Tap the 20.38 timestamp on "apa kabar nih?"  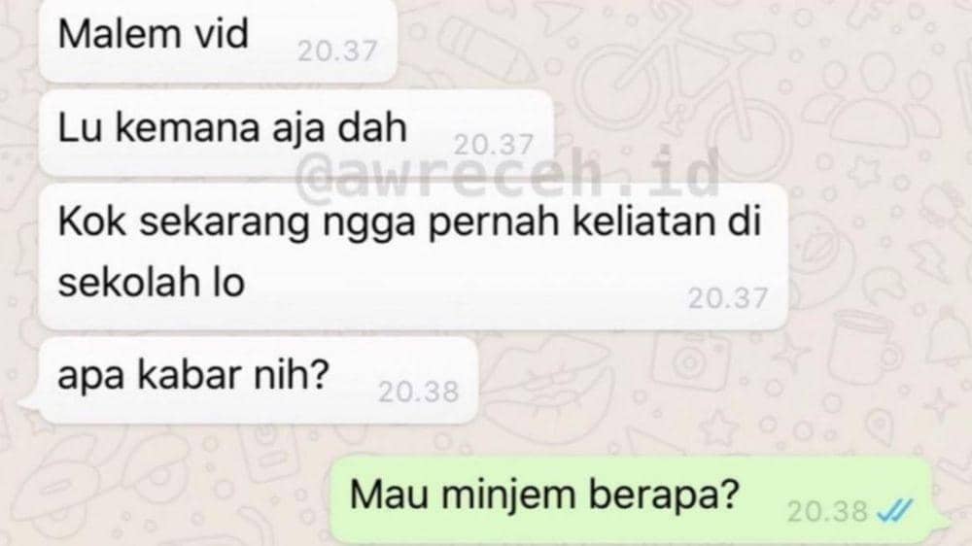(418, 392)
